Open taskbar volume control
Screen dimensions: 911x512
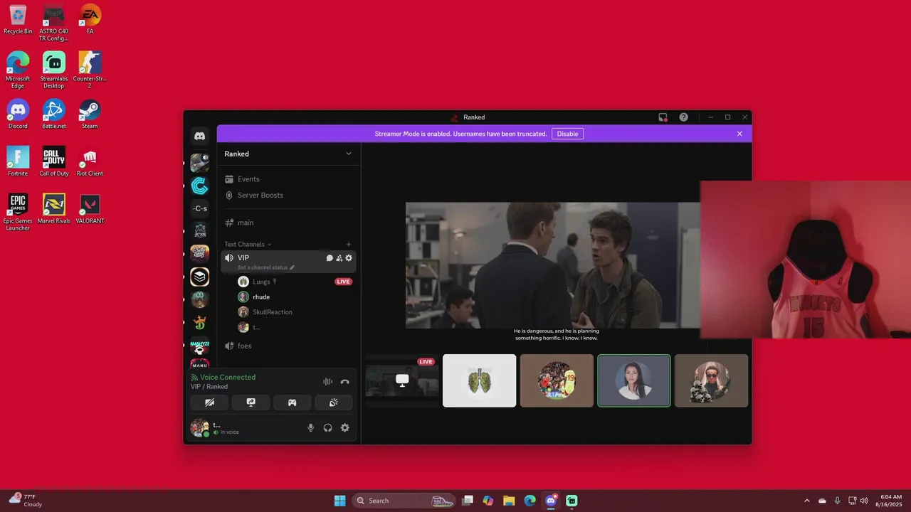click(863, 501)
